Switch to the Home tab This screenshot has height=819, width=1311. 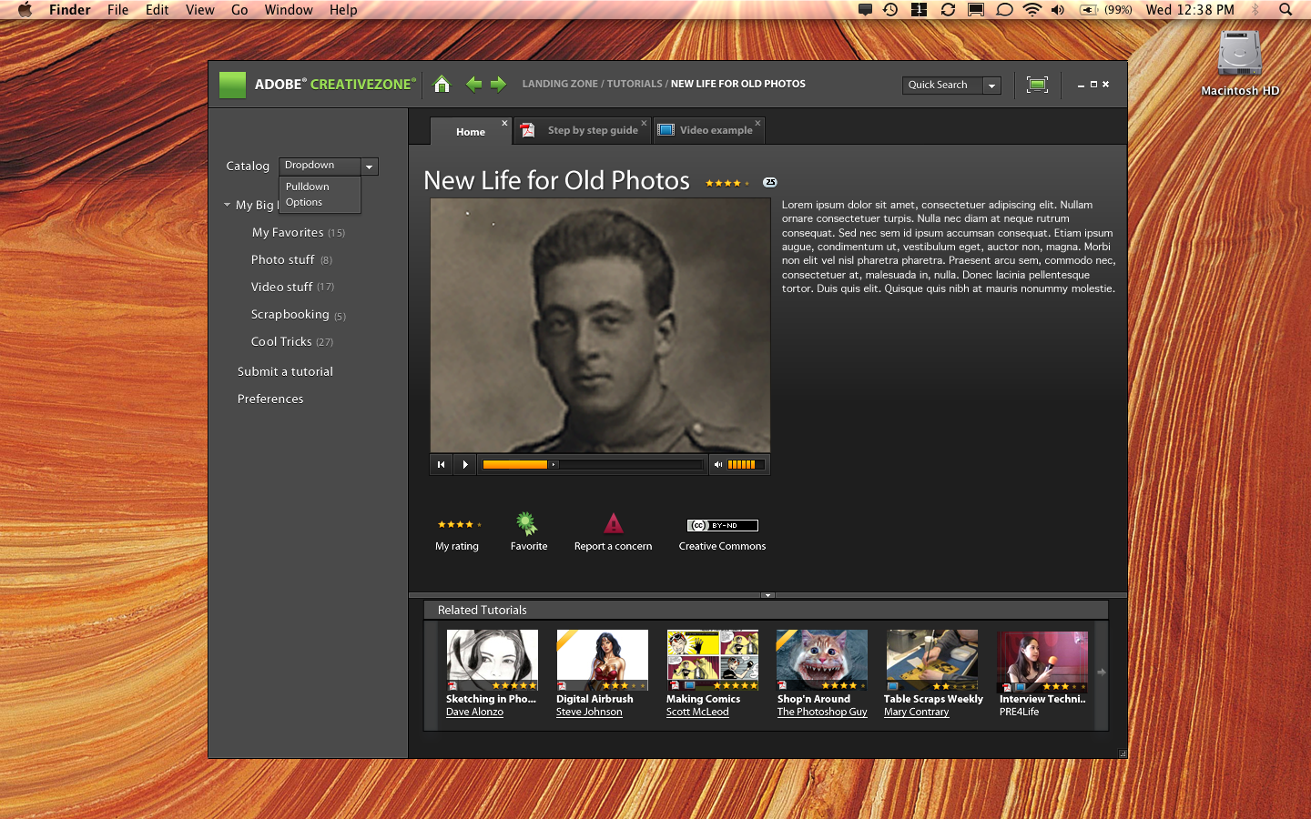pos(471,132)
